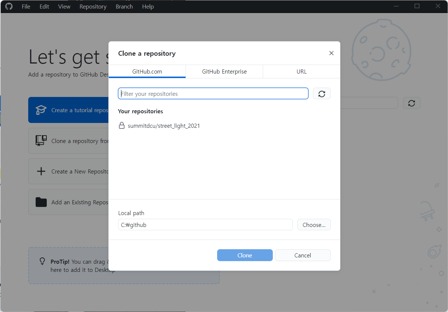
Task: Open the View menu
Action: click(64, 7)
